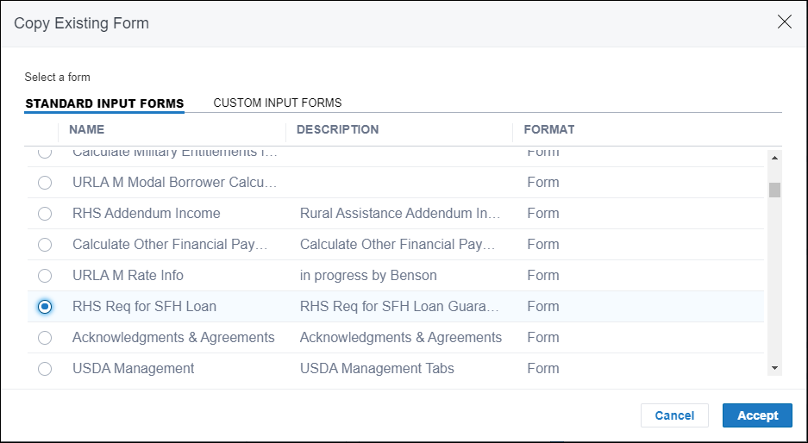Image resolution: width=808 pixels, height=443 pixels.
Task: Close the Copy Existing Form dialog
Action: (784, 22)
